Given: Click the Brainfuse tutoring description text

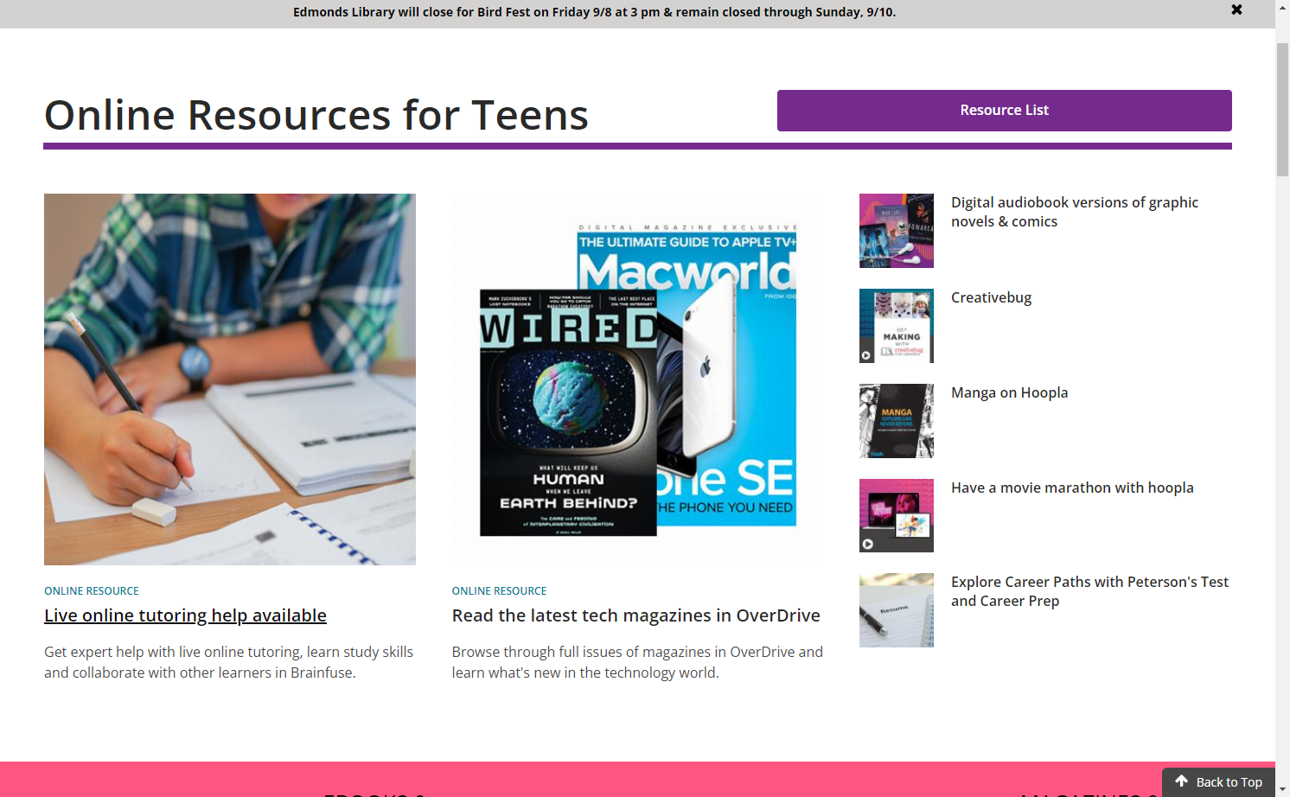Looking at the screenshot, I should point(229,662).
